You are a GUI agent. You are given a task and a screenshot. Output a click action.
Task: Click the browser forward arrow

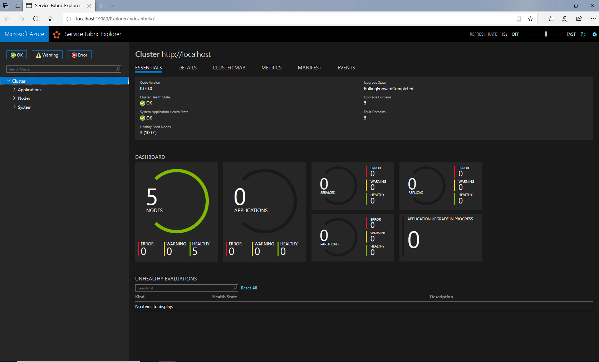pos(21,19)
